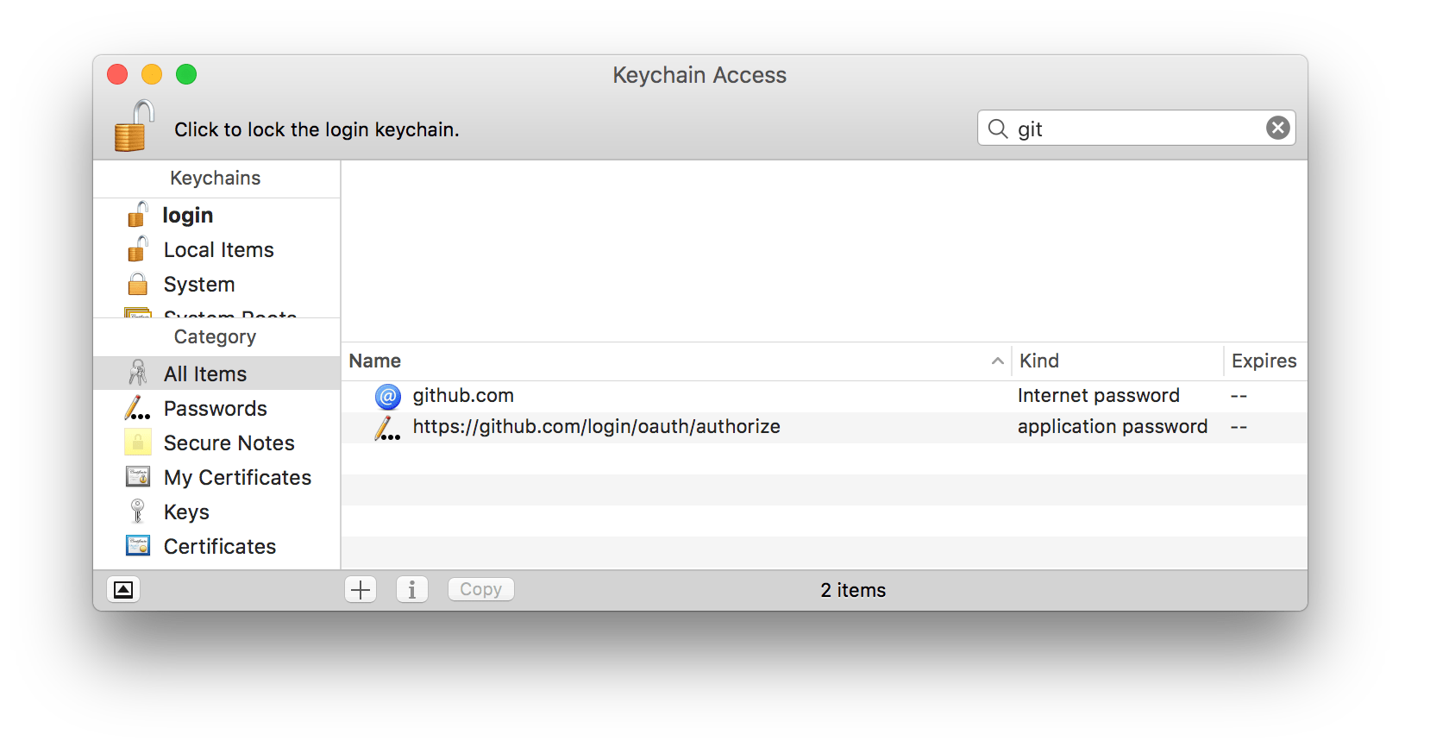Click the padlock to lock login keychain
Viewport: 1430px width, 747px height.
point(134,127)
